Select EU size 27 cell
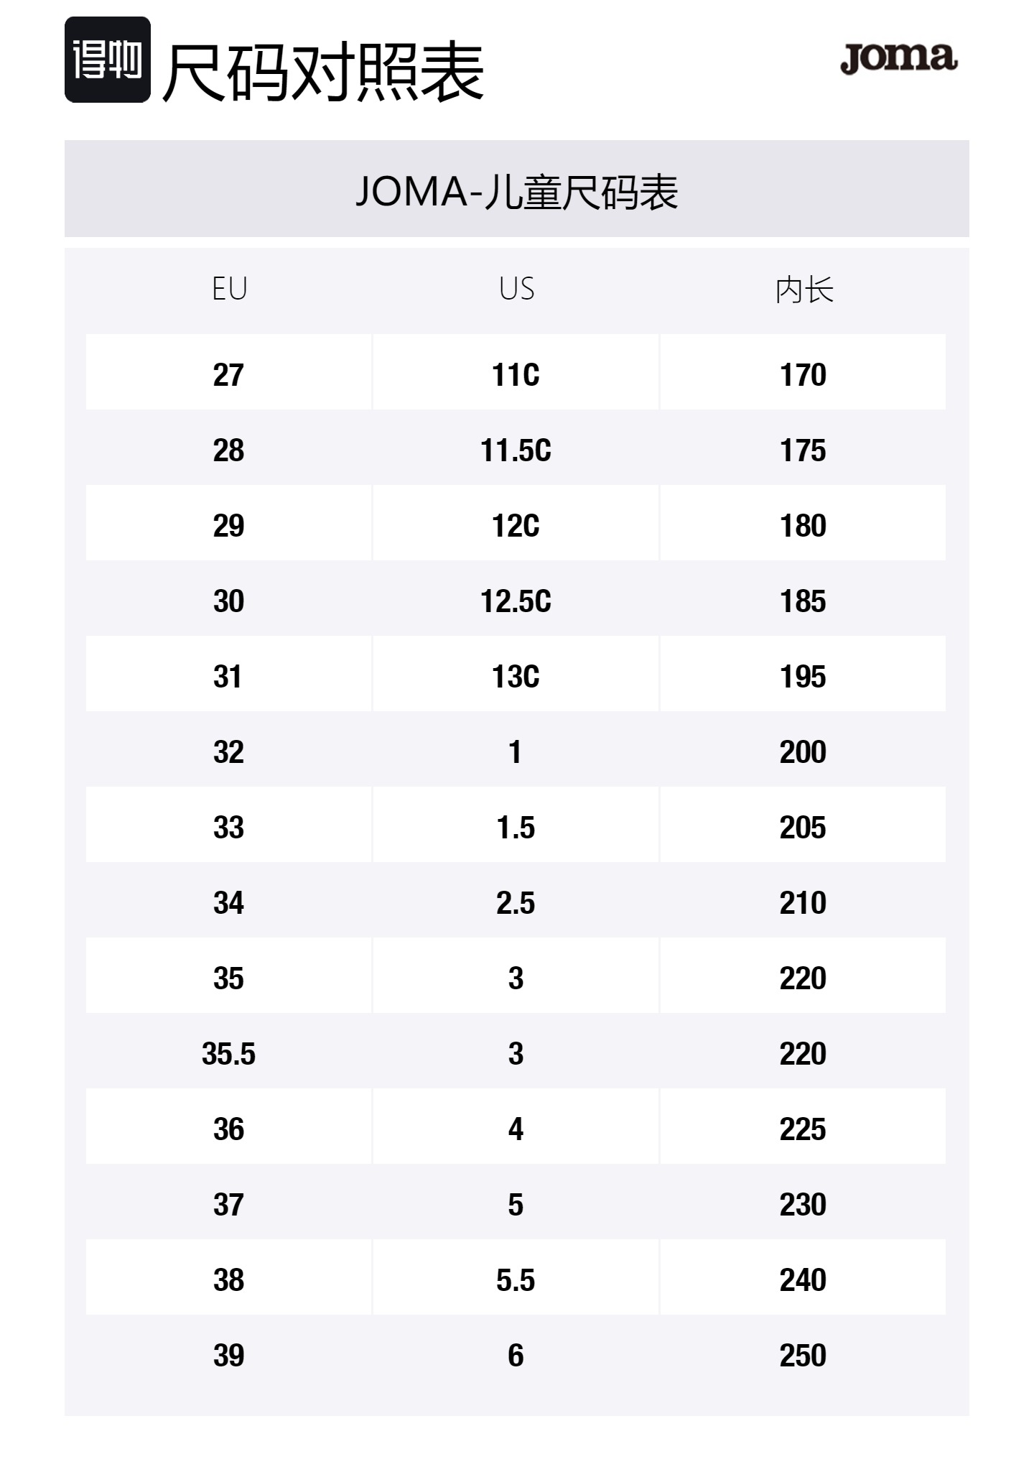 tap(228, 374)
